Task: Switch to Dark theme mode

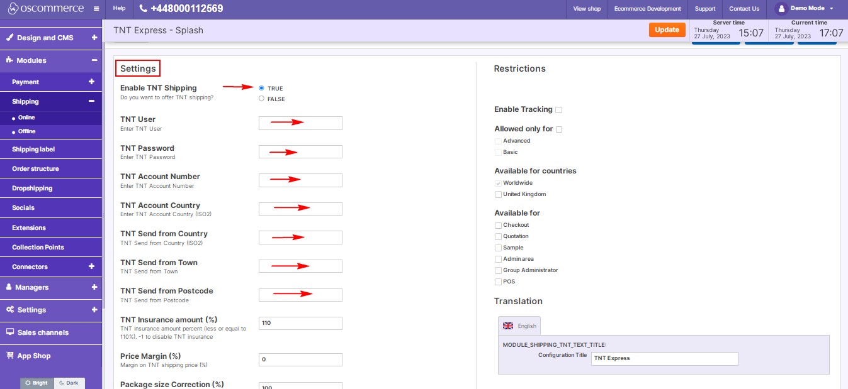Action: (69, 383)
